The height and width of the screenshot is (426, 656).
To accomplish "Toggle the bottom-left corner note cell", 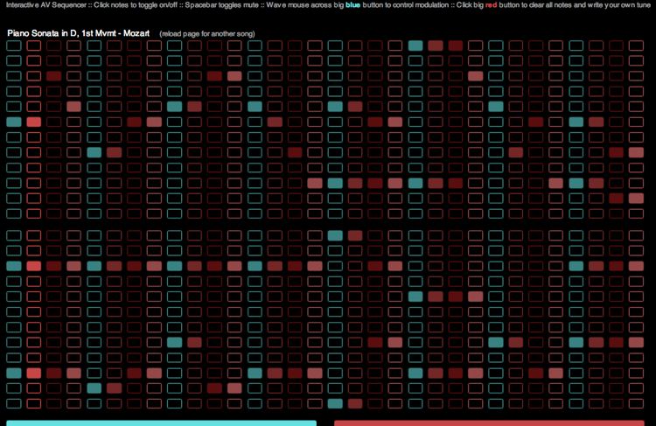I will coord(14,403).
